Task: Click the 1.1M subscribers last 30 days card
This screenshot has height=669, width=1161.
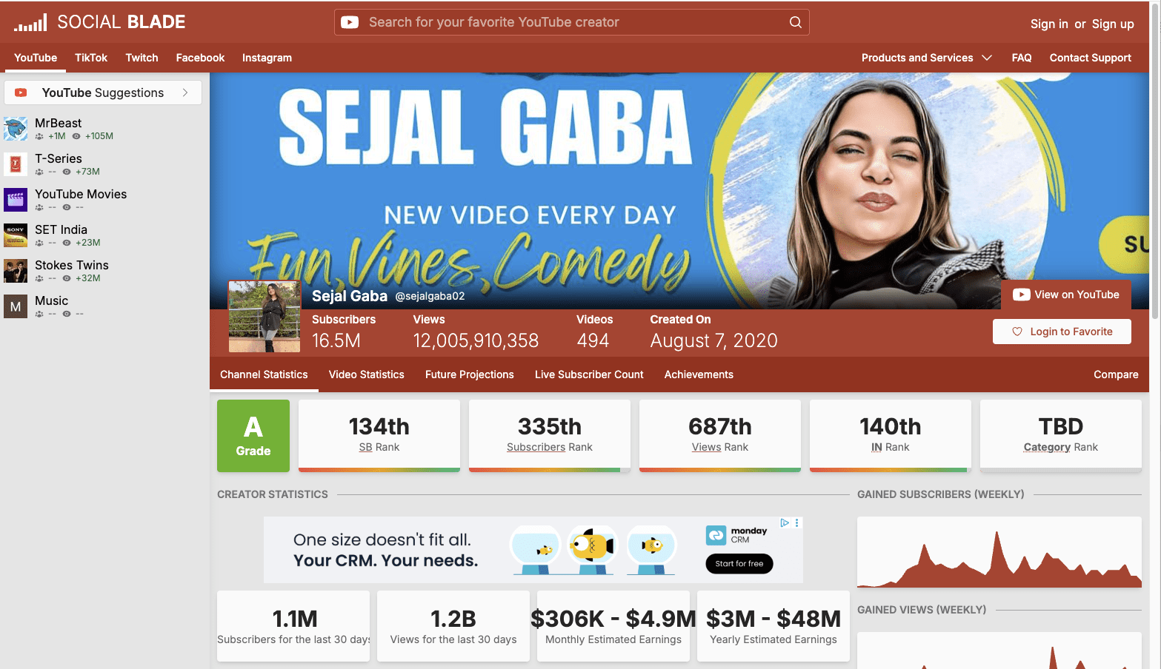Action: (x=293, y=626)
